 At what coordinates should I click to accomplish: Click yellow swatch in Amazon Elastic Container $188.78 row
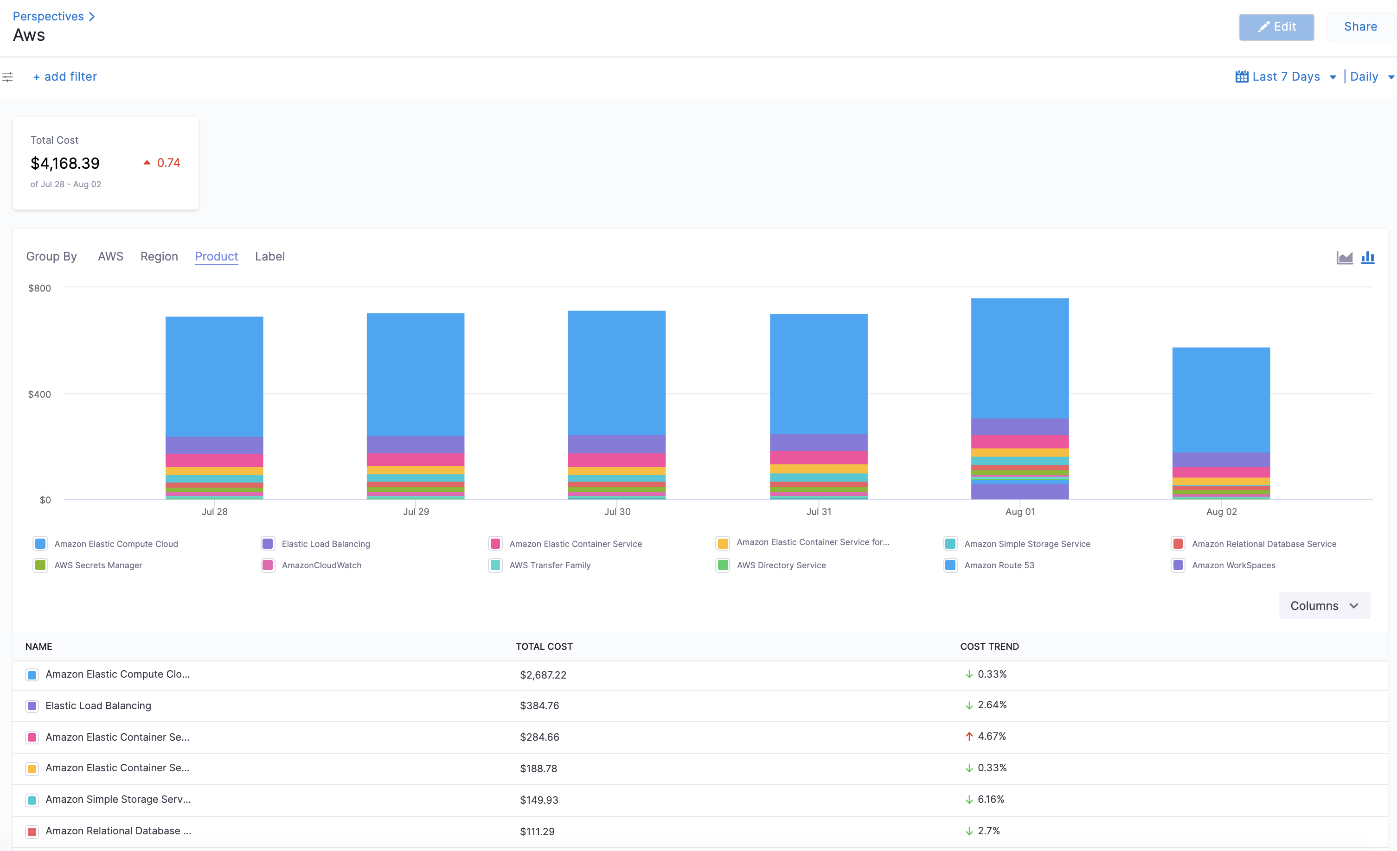click(x=32, y=769)
